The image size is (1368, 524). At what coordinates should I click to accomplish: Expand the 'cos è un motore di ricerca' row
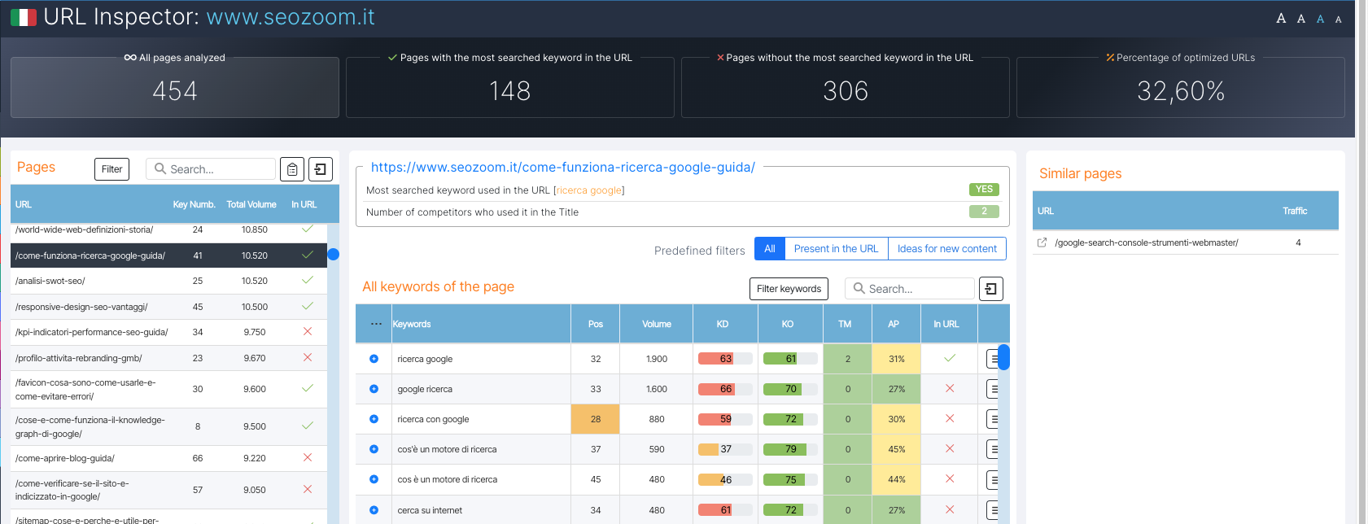(x=374, y=479)
